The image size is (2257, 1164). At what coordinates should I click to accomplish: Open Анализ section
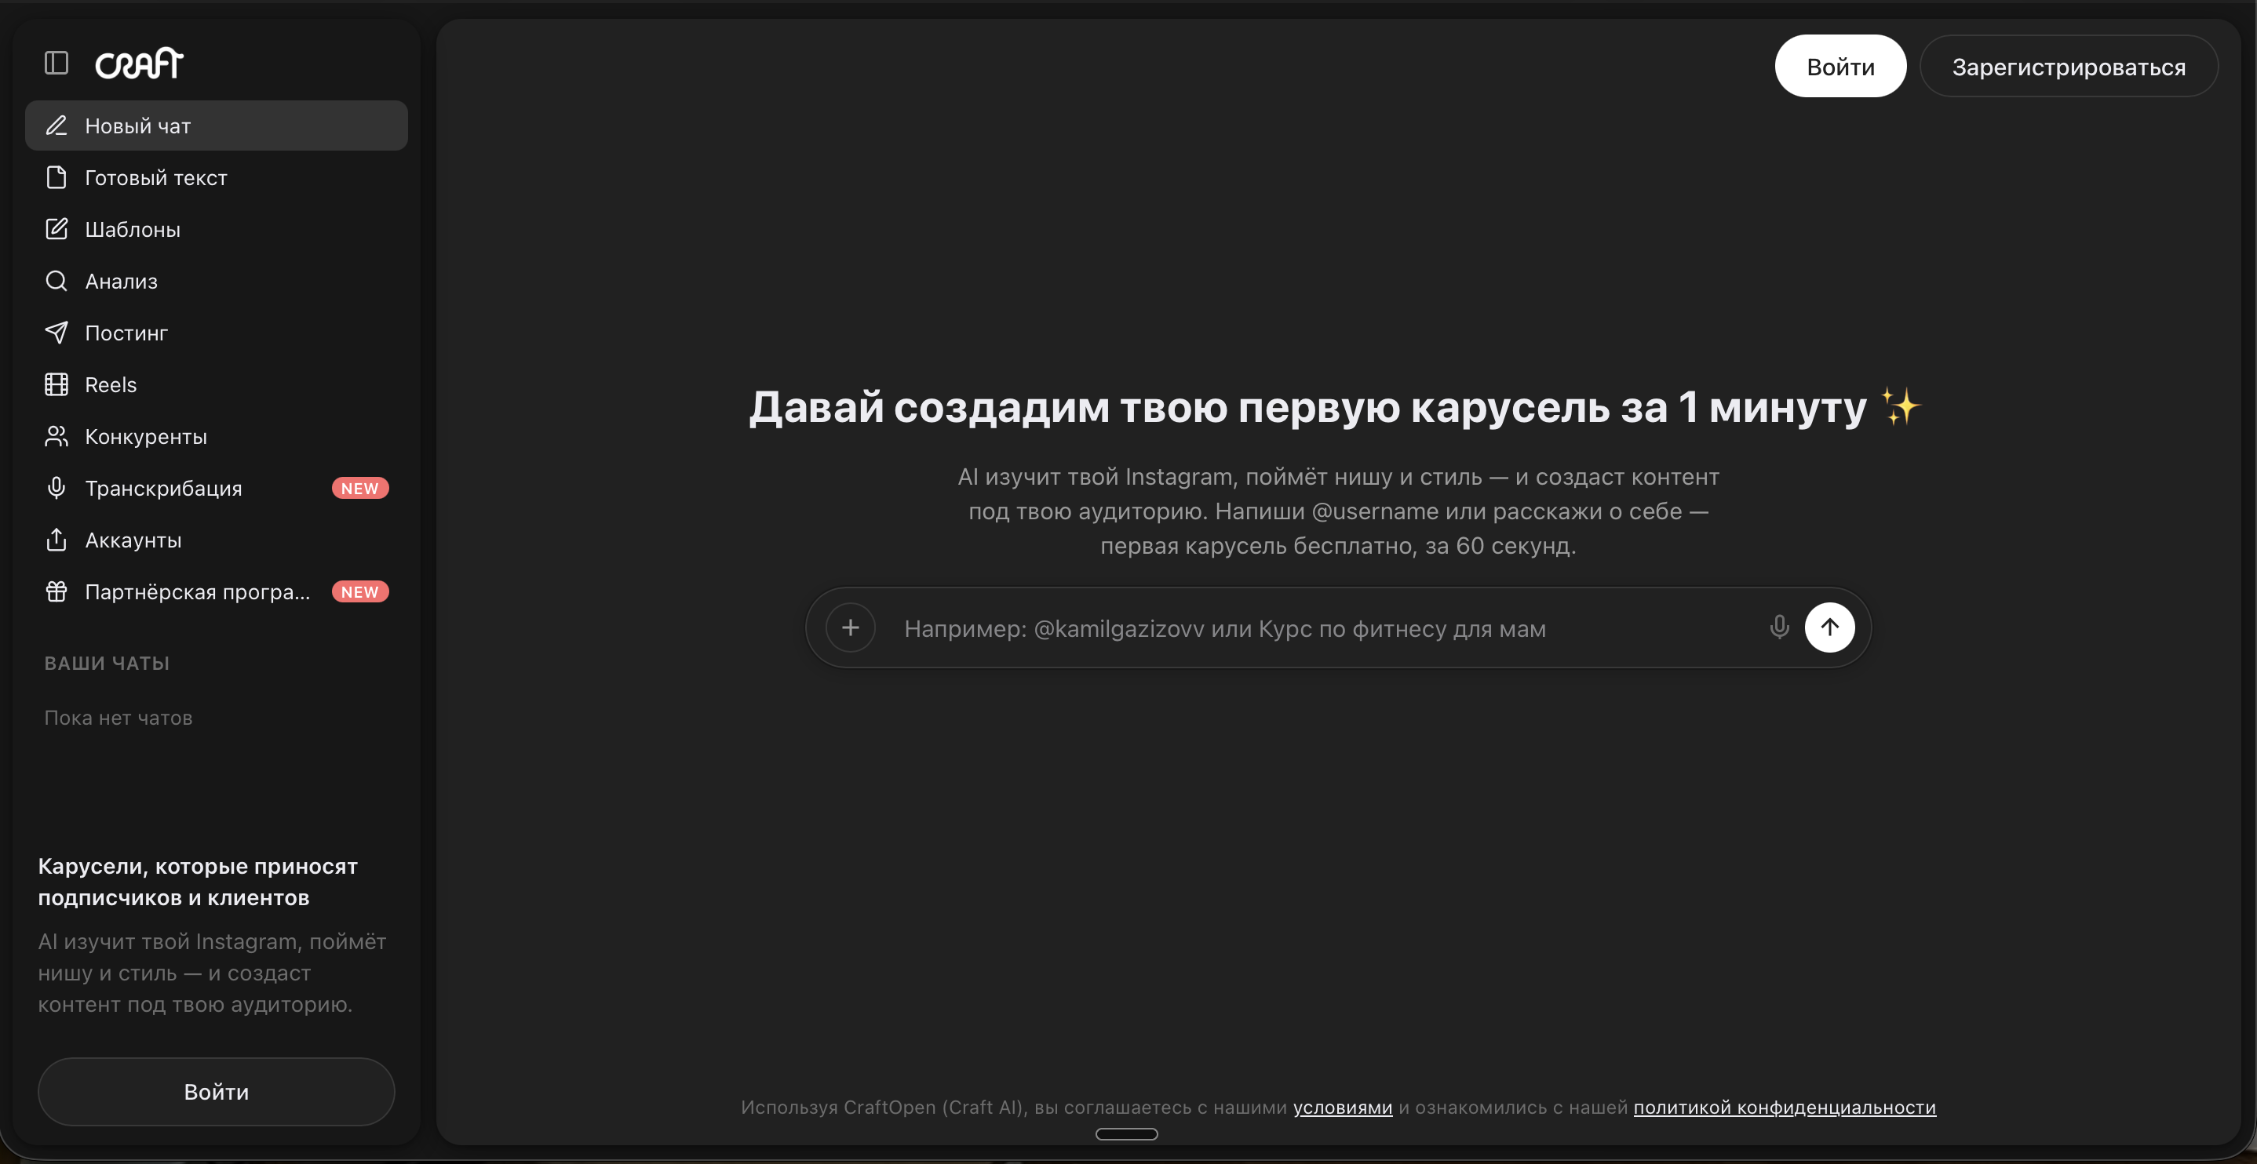(x=217, y=280)
